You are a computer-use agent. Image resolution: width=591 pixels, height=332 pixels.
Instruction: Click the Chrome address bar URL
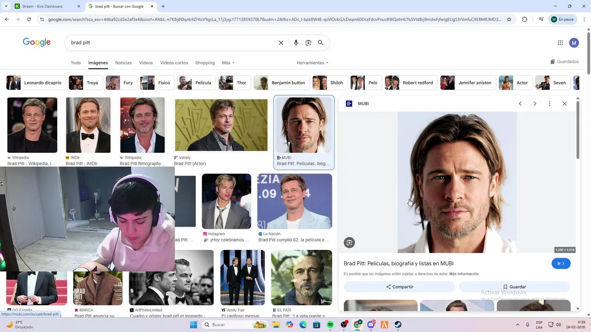click(x=274, y=19)
